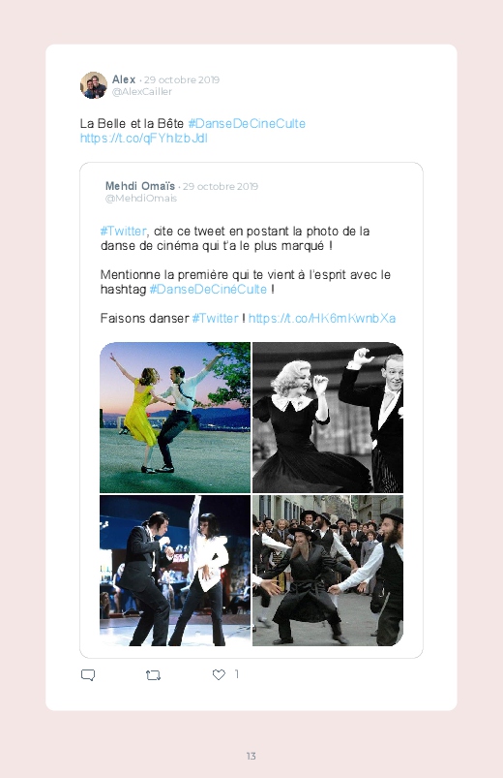Viewport: 503px width, 778px height.
Task: Like the tweet with heart icon
Action: 219,674
